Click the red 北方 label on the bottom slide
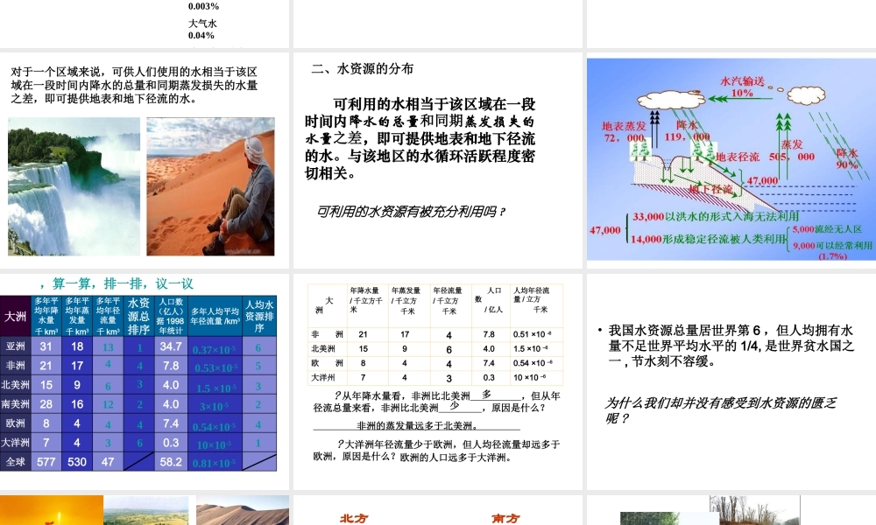The image size is (876, 525). (x=354, y=518)
